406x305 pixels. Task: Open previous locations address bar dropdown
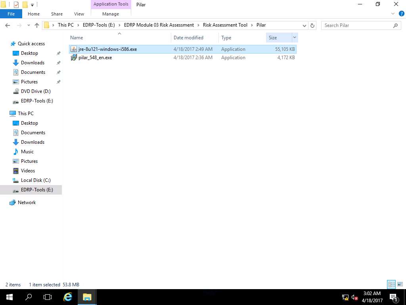tap(304, 25)
